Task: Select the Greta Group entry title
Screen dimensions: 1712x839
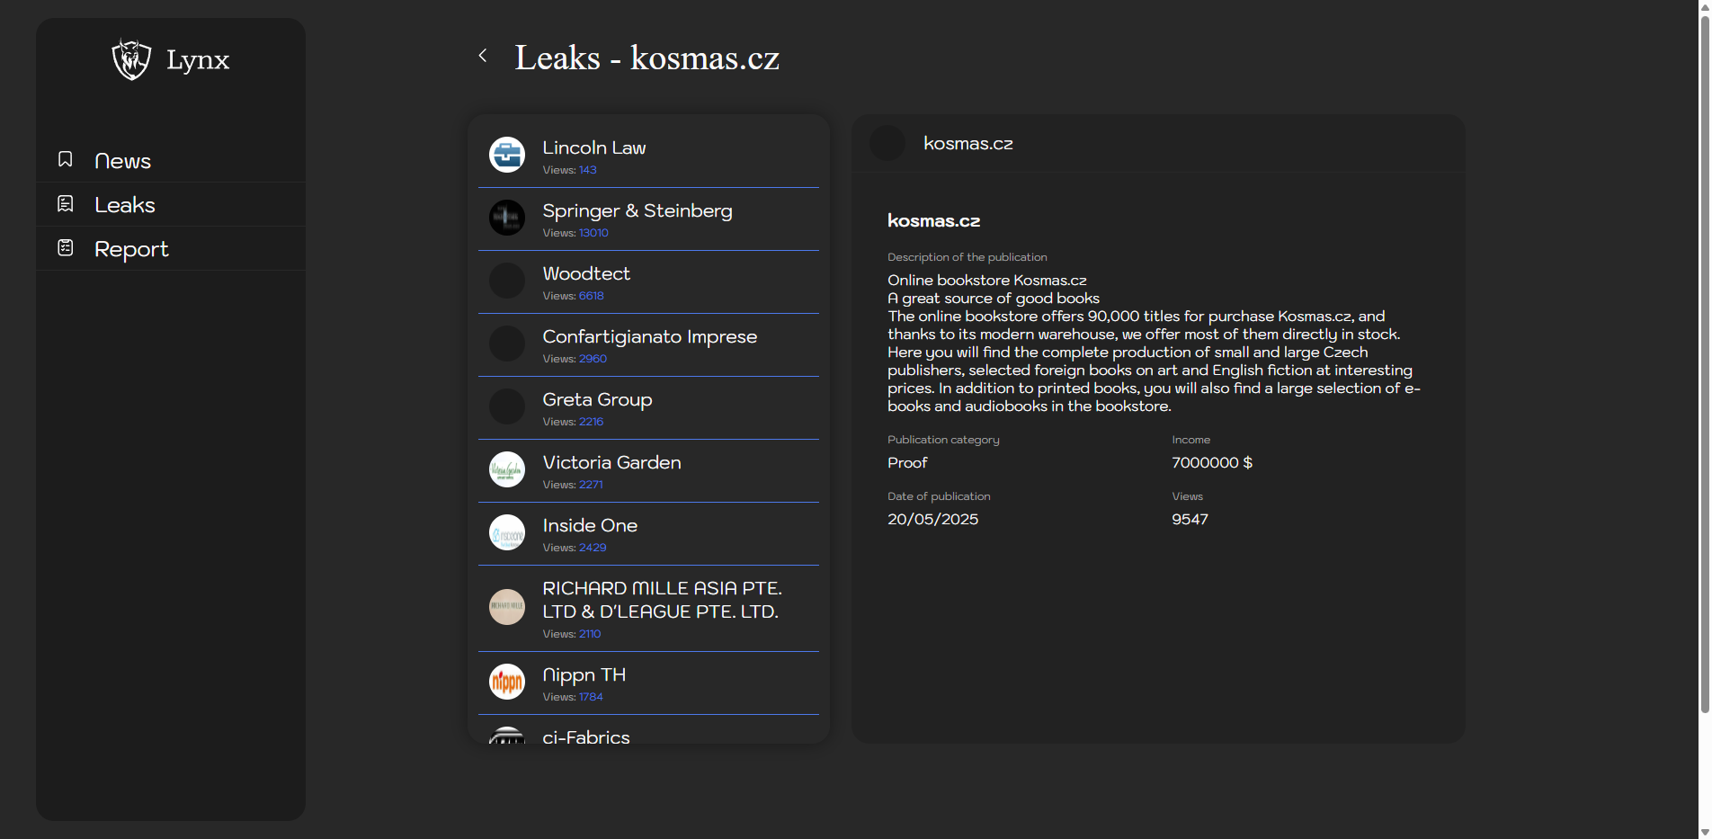Action: (597, 399)
